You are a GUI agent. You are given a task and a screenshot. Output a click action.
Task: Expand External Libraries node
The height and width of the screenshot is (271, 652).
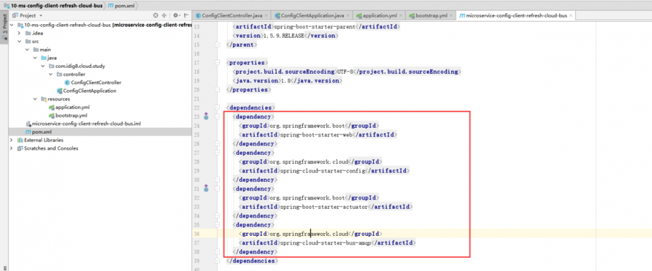tap(12, 140)
